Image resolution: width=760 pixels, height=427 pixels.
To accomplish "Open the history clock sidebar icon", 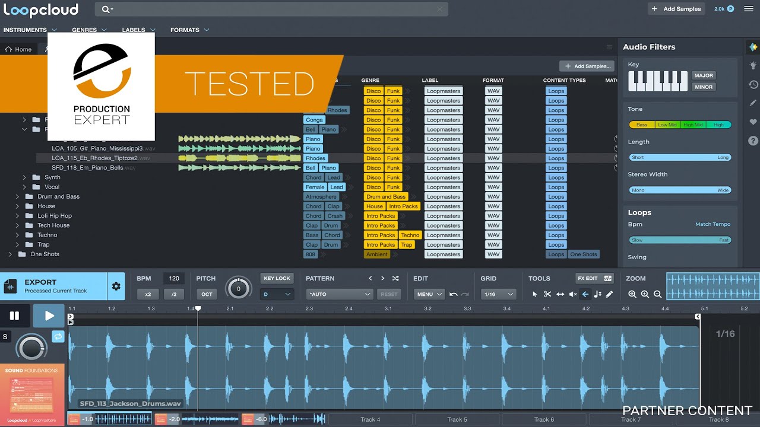I will 753,85.
